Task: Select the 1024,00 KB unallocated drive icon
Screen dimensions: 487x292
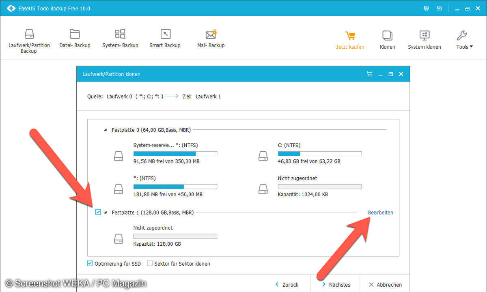Action: coord(263,189)
